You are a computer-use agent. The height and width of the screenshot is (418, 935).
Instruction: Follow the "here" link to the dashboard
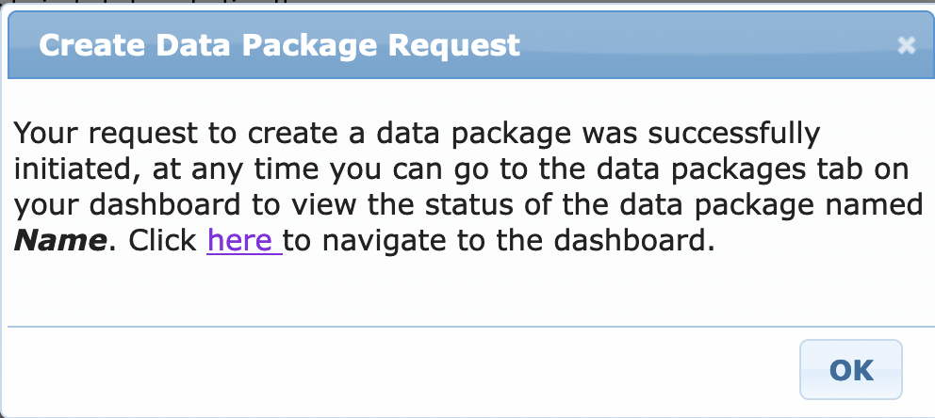244,240
